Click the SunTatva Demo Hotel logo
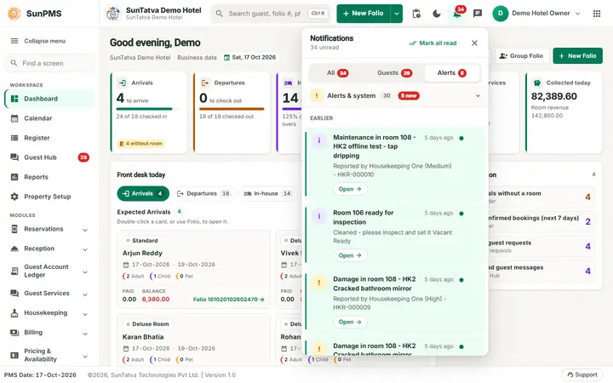 pyautogui.click(x=113, y=14)
